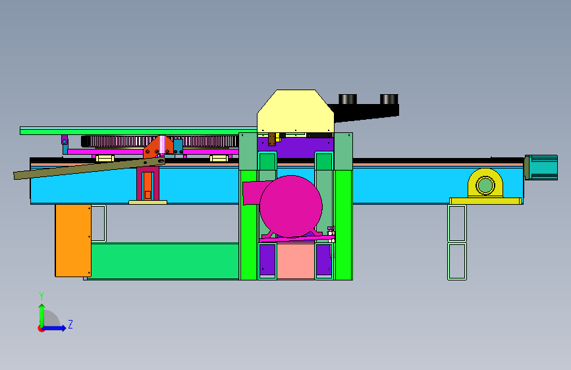The width and height of the screenshot is (571, 370).
Task: Select the right purple panel at bottom center
Action: tap(324, 259)
